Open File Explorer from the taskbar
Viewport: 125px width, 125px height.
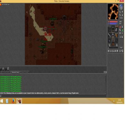click(7, 101)
